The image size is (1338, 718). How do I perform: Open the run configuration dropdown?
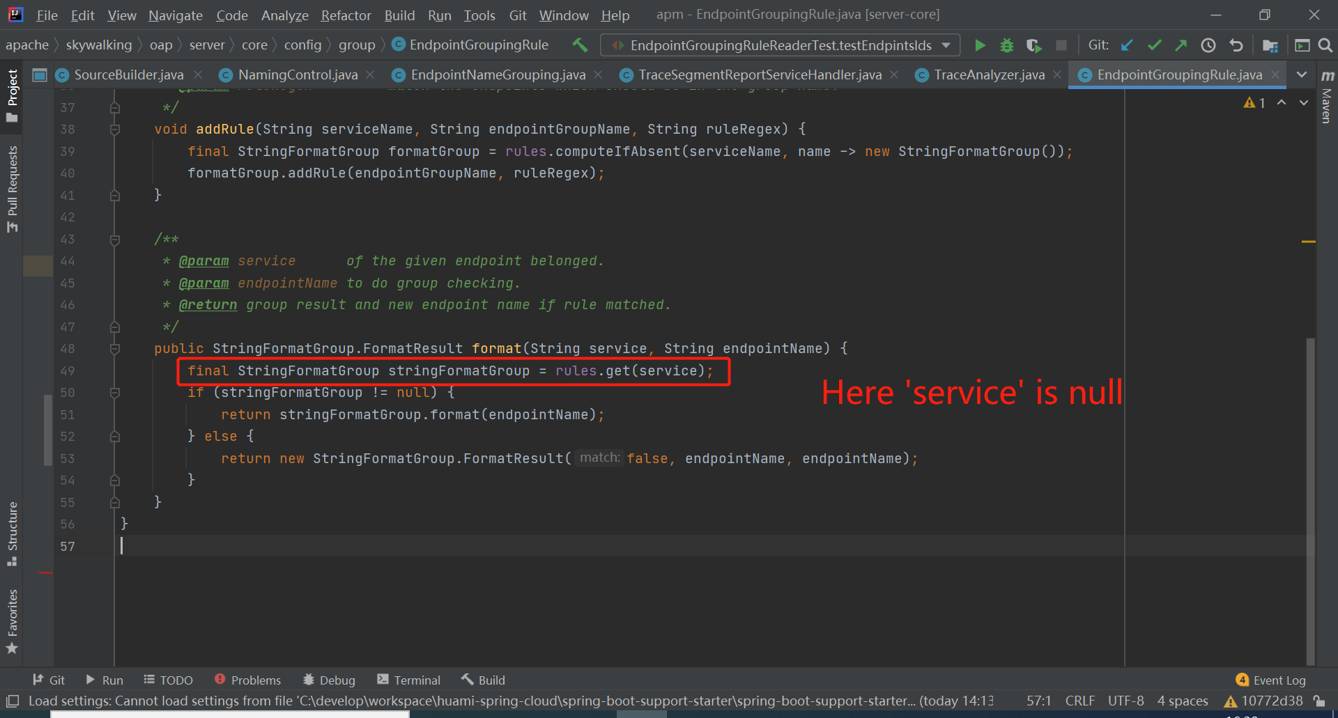[780, 45]
